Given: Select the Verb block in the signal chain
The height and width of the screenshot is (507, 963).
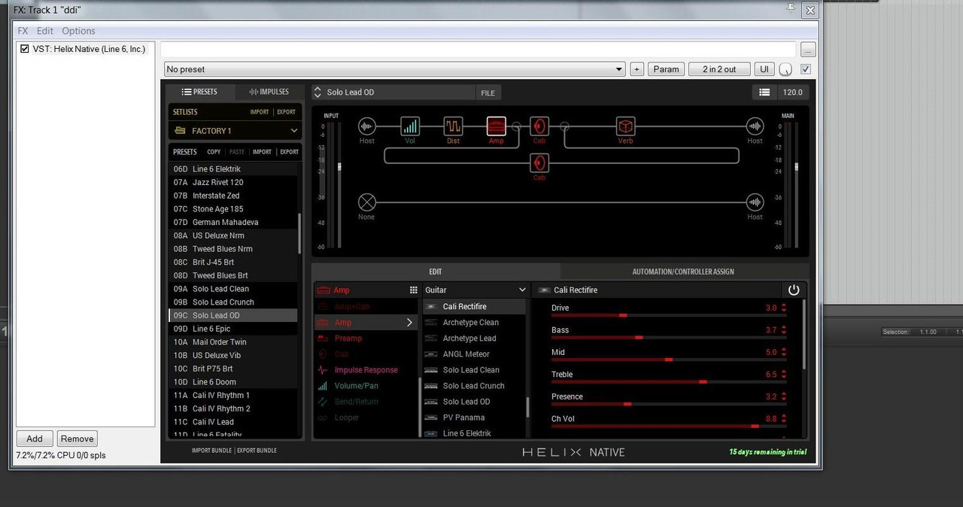Looking at the screenshot, I should point(625,126).
